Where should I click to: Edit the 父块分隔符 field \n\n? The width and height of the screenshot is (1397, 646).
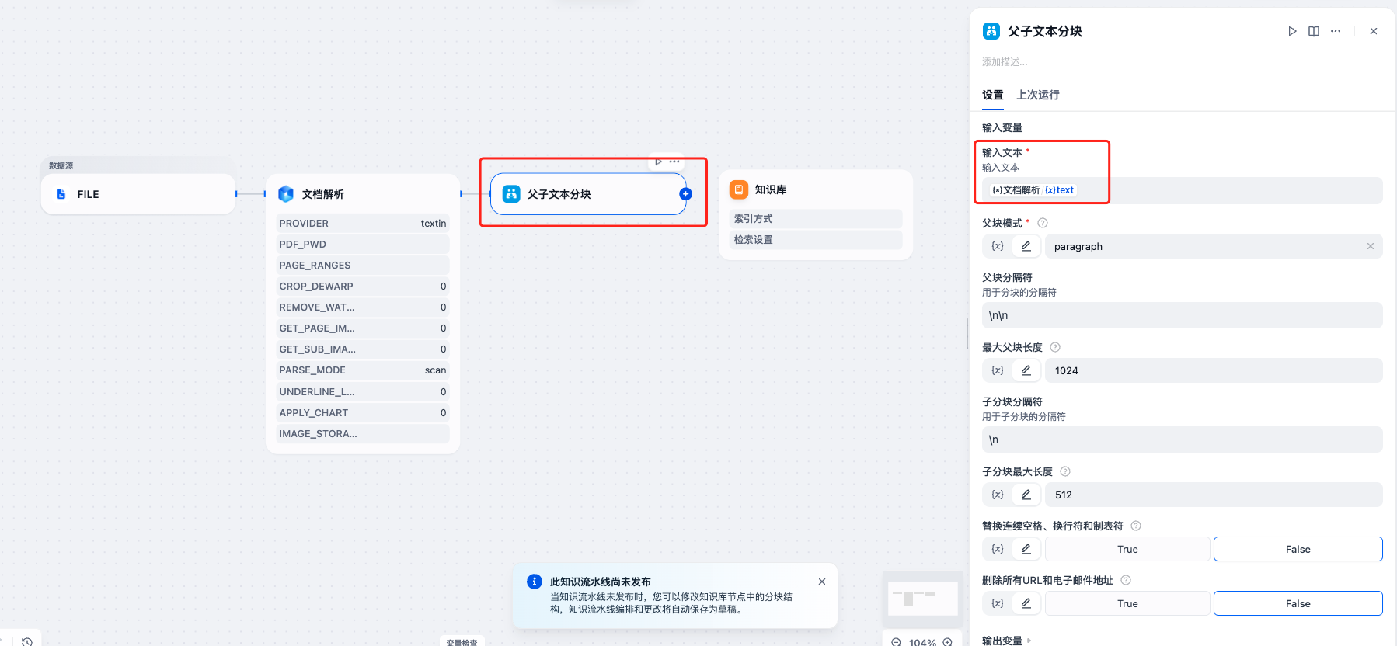pos(1183,315)
